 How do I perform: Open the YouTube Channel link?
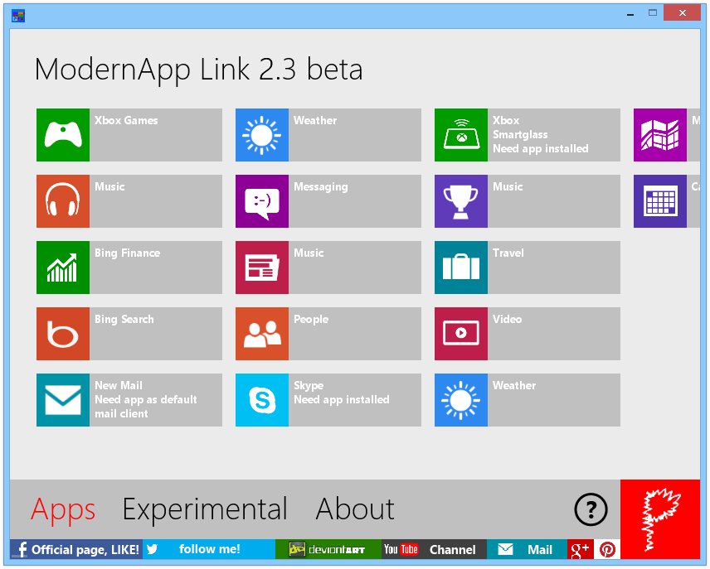click(434, 549)
